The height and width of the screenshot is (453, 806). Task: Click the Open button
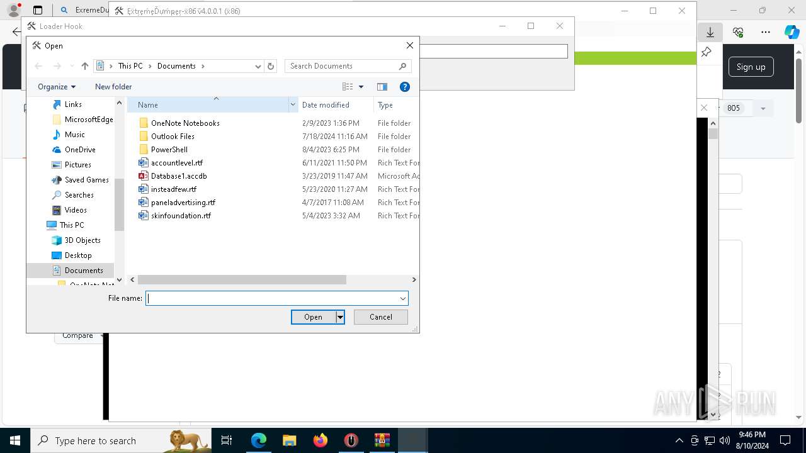point(313,317)
